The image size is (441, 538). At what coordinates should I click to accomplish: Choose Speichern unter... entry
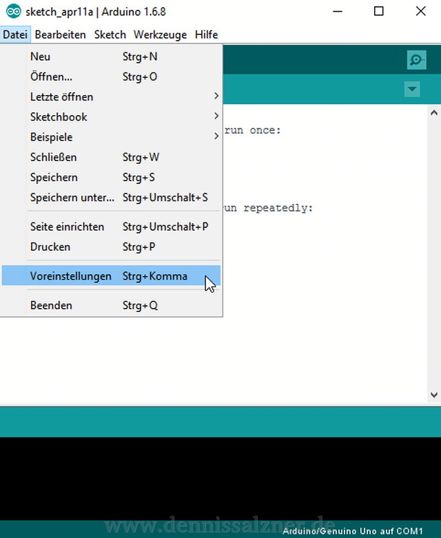111,198
